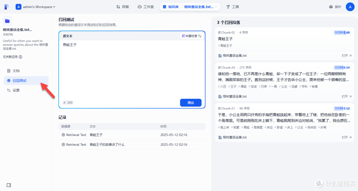This screenshot has width=358, height=191.
Task: Click the 时间 column header
Action: coord(163,126)
